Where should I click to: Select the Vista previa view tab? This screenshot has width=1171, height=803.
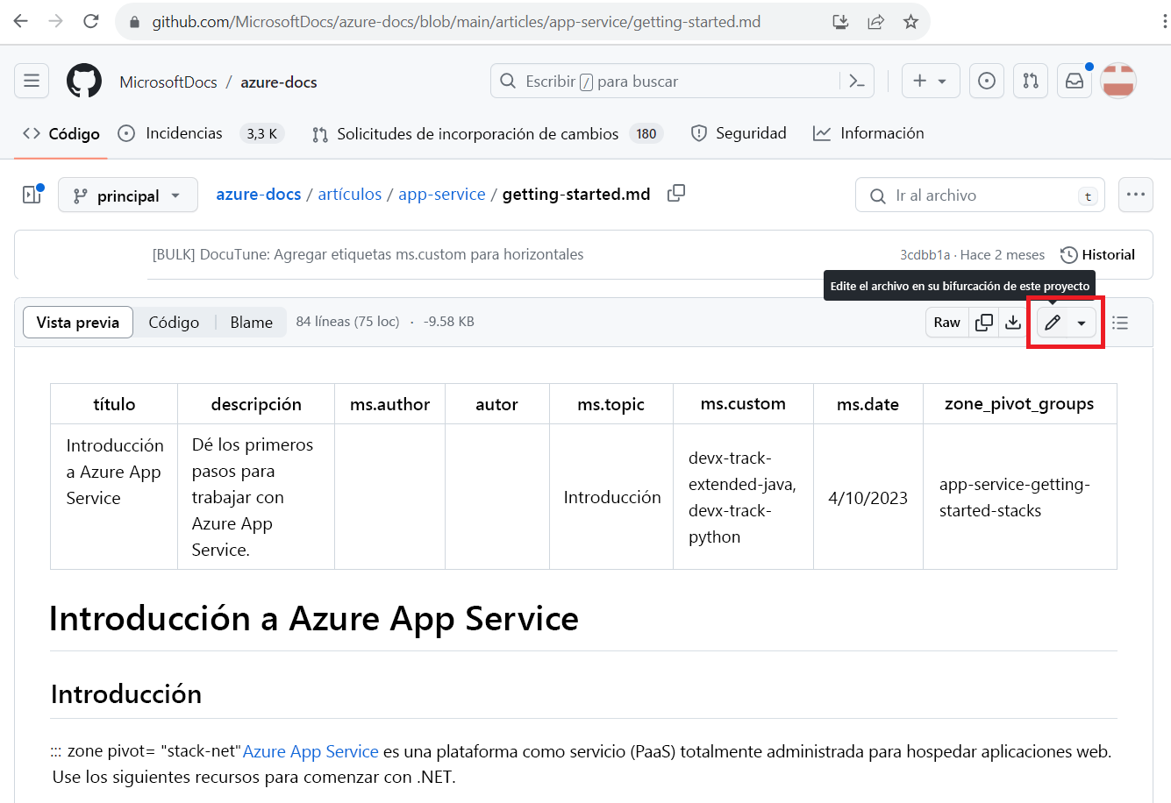pos(78,323)
